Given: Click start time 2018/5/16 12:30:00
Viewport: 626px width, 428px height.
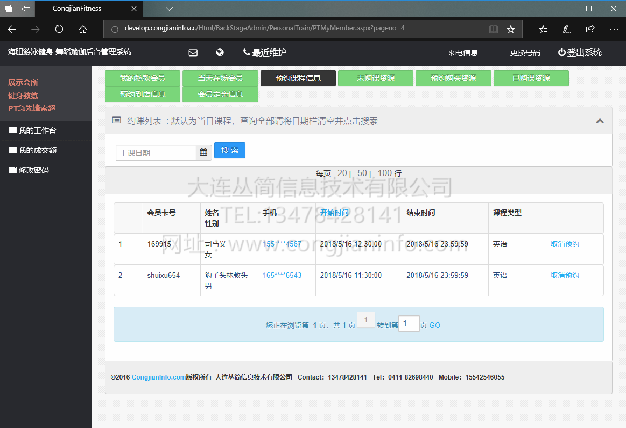Looking at the screenshot, I should [350, 244].
